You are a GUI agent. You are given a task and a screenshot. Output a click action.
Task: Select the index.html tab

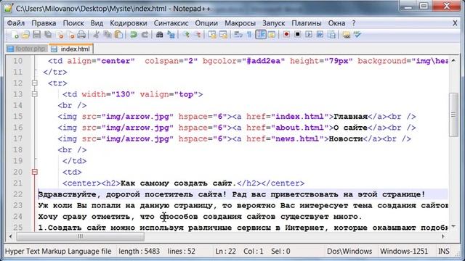[71, 49]
